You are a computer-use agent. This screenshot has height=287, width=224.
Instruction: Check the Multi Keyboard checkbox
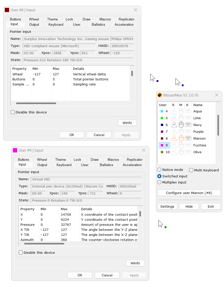(x=191, y=170)
